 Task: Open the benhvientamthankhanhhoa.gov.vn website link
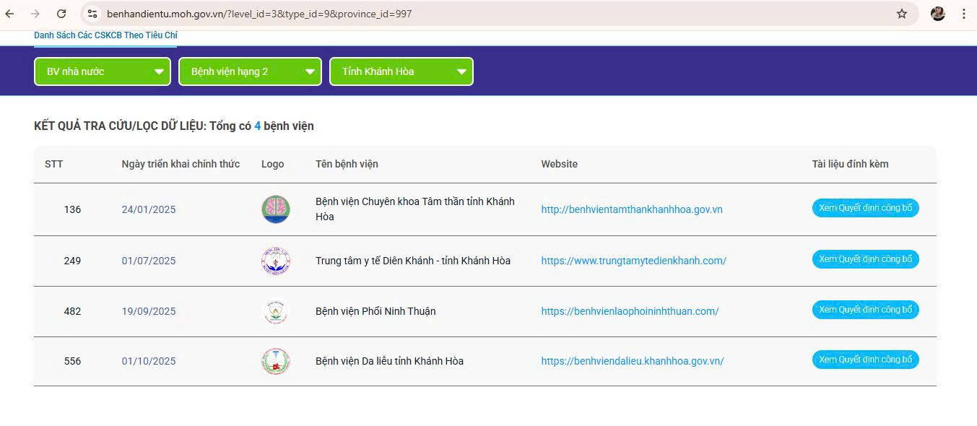coord(632,209)
